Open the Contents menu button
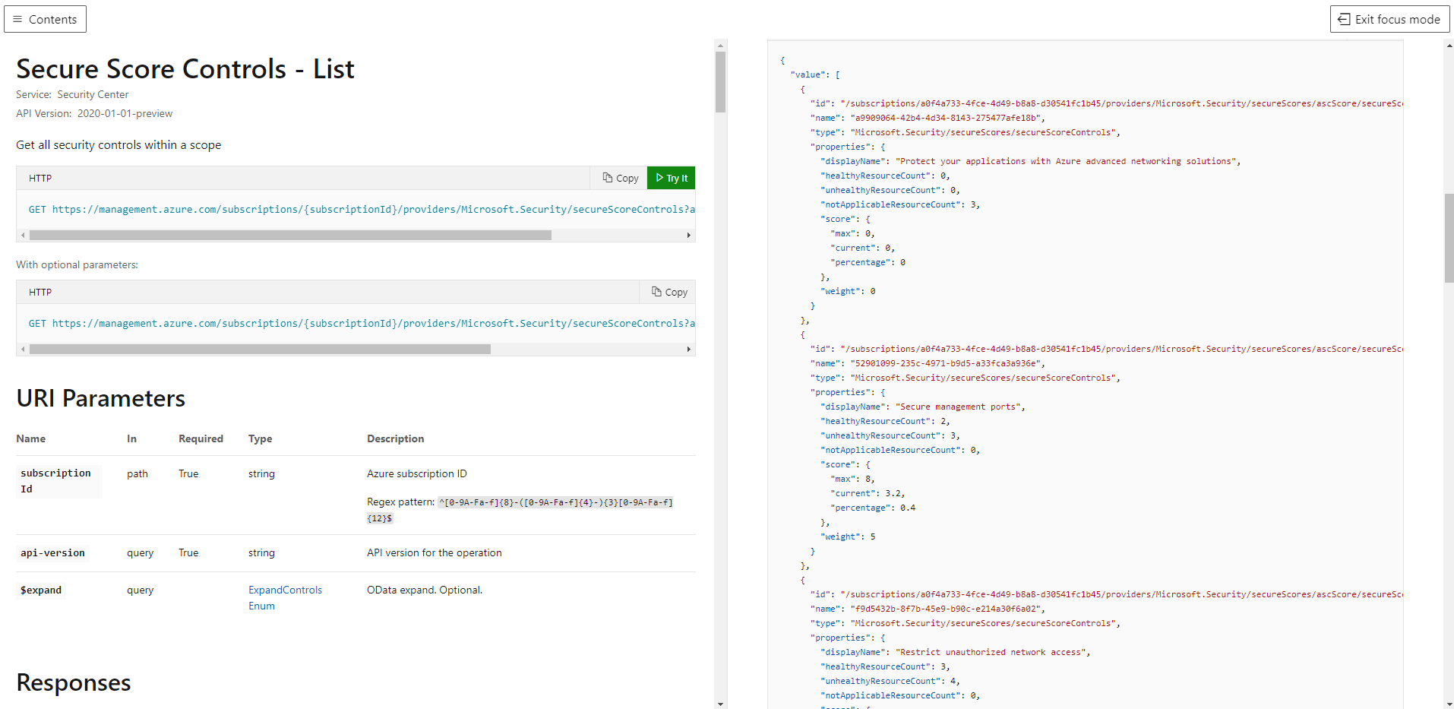 pos(45,19)
